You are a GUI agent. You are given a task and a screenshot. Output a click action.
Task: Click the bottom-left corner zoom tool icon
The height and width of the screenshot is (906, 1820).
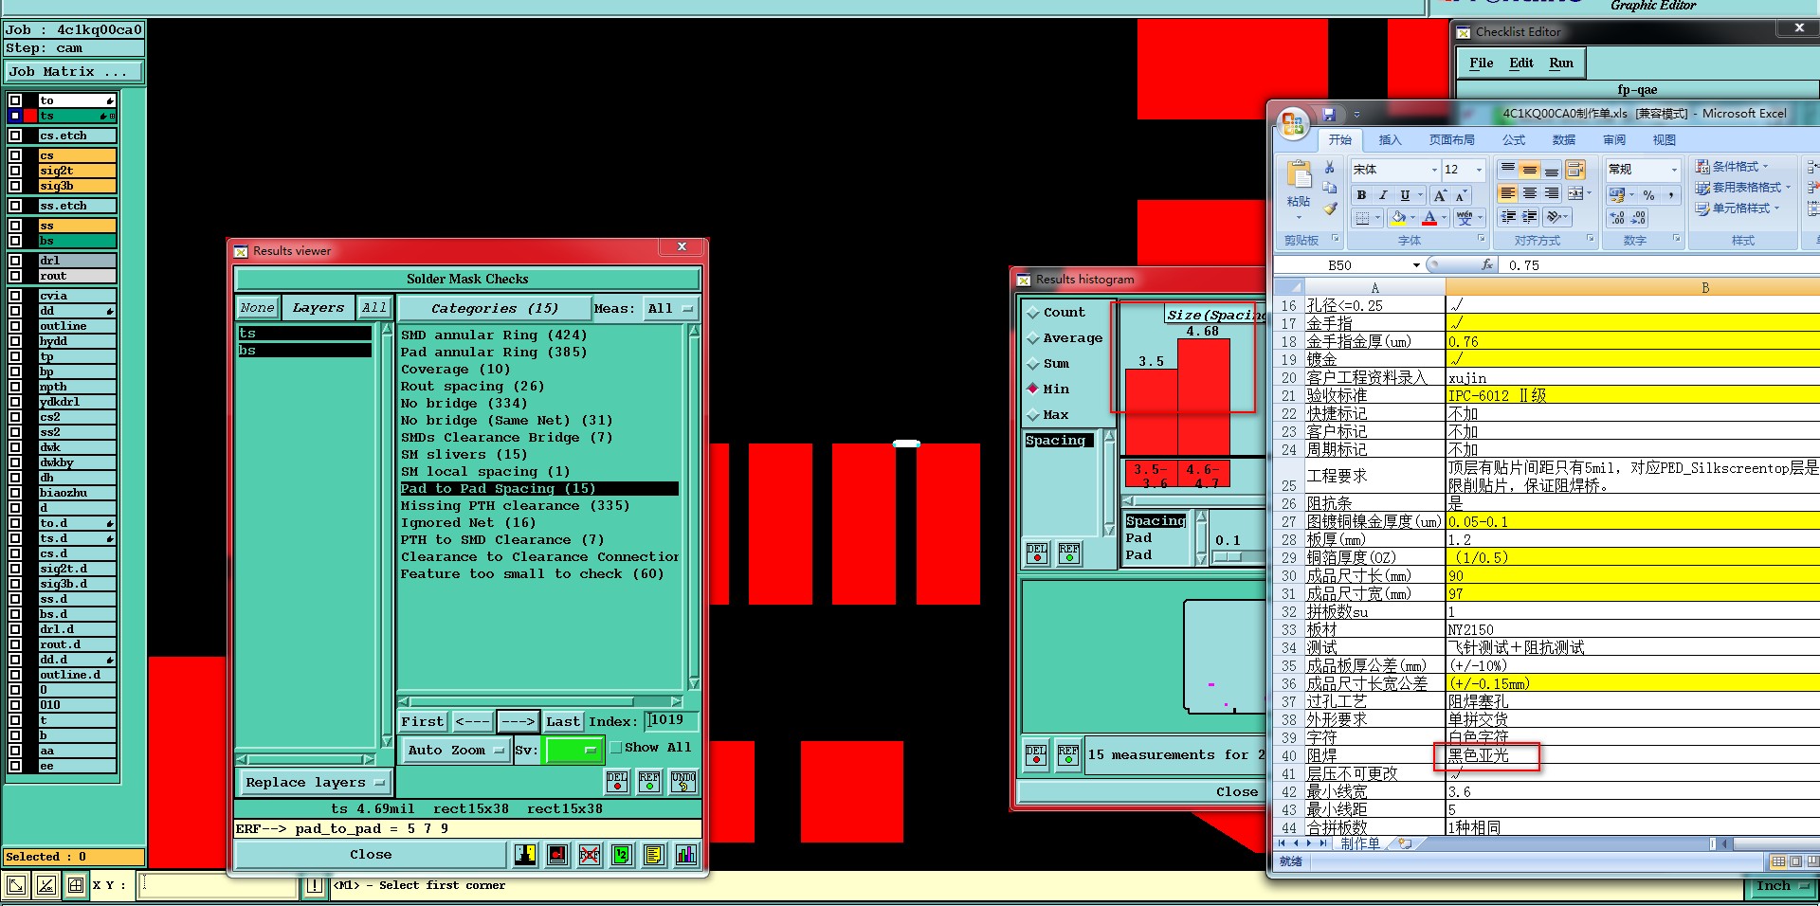16,885
